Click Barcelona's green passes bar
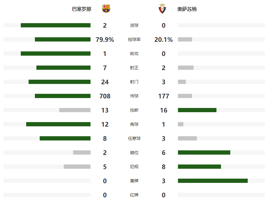 click(63, 96)
